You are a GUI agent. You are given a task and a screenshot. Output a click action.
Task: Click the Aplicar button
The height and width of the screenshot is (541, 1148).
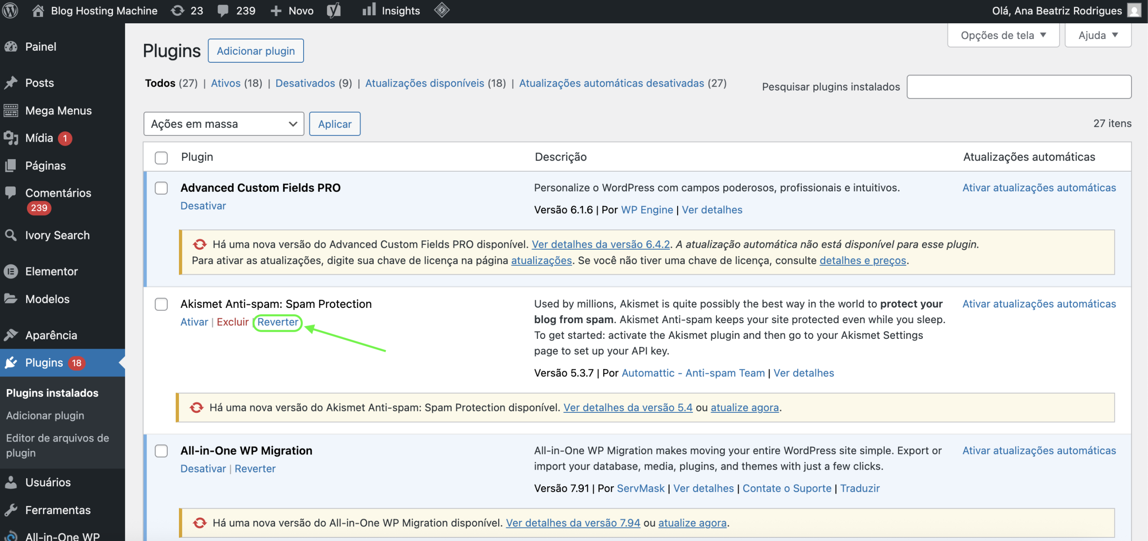(335, 124)
